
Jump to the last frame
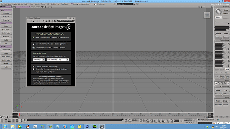coord(163,121)
